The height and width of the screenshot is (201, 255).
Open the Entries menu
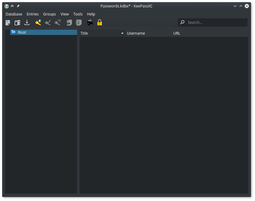[32, 14]
